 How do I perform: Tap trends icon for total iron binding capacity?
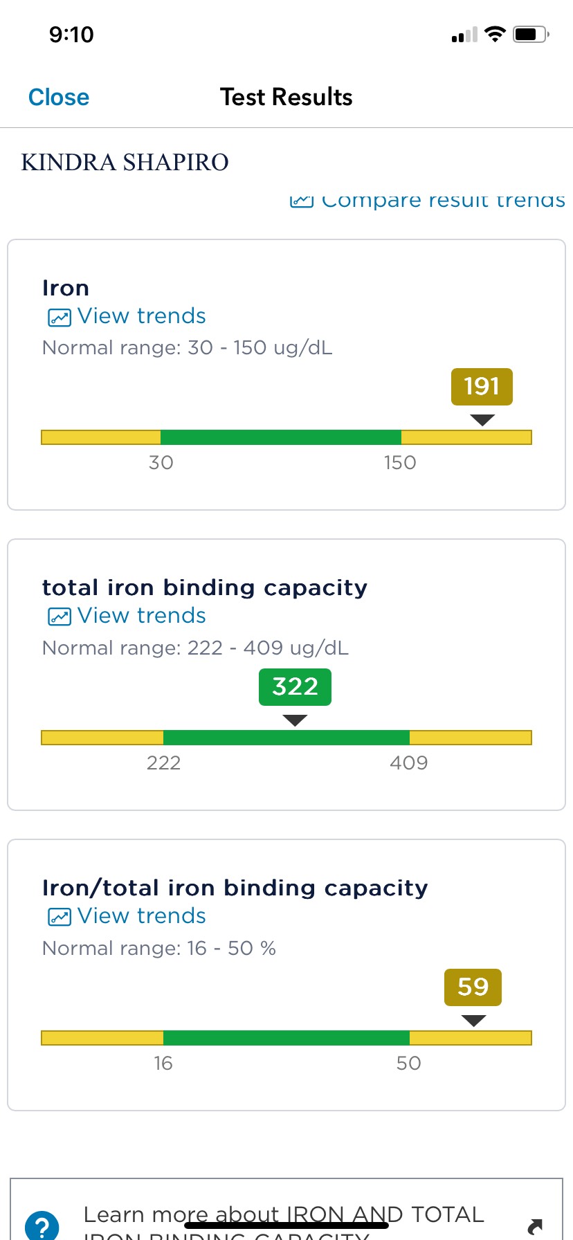point(60,617)
